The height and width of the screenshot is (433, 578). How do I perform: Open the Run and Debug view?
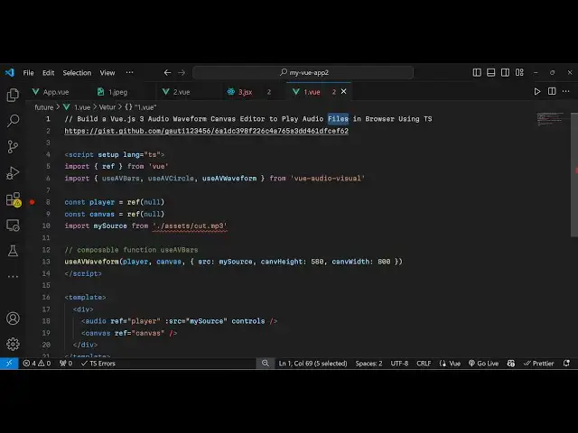click(x=13, y=172)
